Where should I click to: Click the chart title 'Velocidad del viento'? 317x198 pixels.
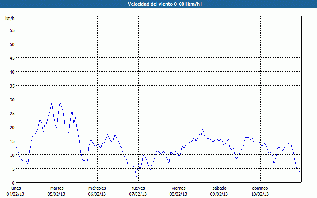pos(158,4)
